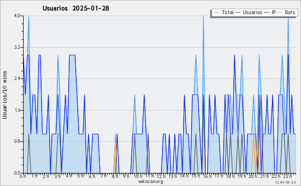Click the chart title 'Usuarios 2025-01-28'
The height and width of the screenshot is (186, 301).
pos(76,8)
